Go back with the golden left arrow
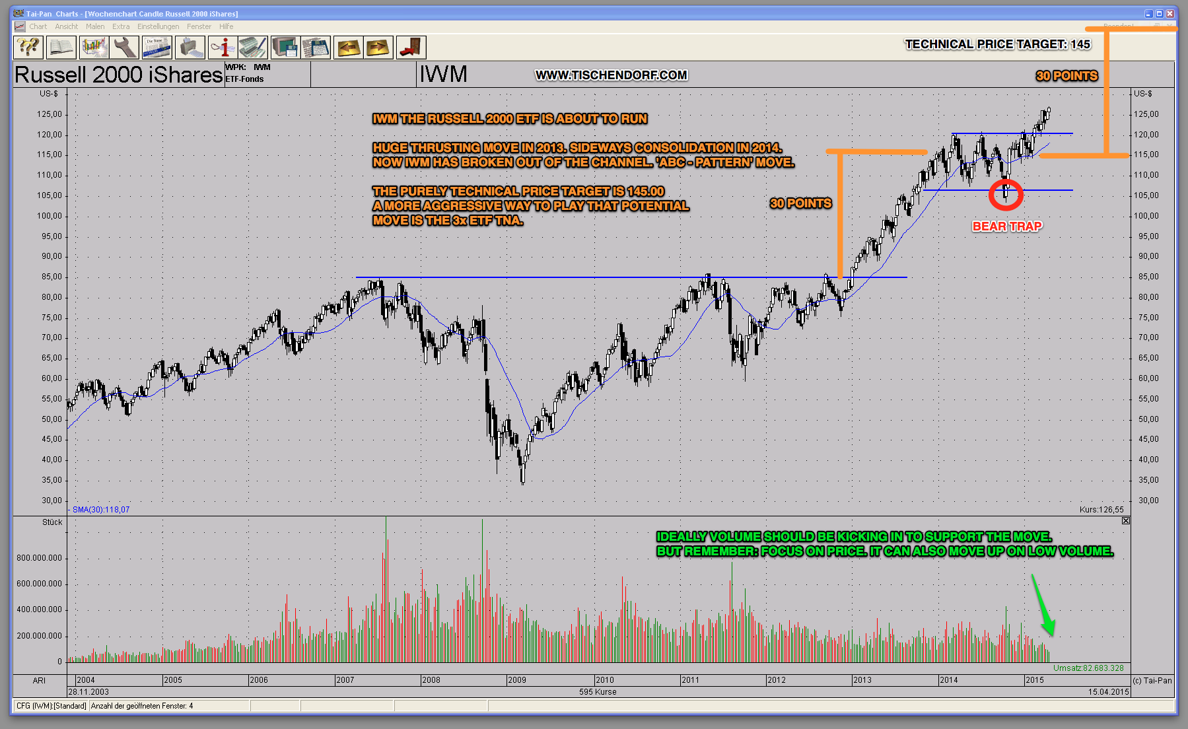Viewport: 1188px width, 729px height. click(348, 48)
